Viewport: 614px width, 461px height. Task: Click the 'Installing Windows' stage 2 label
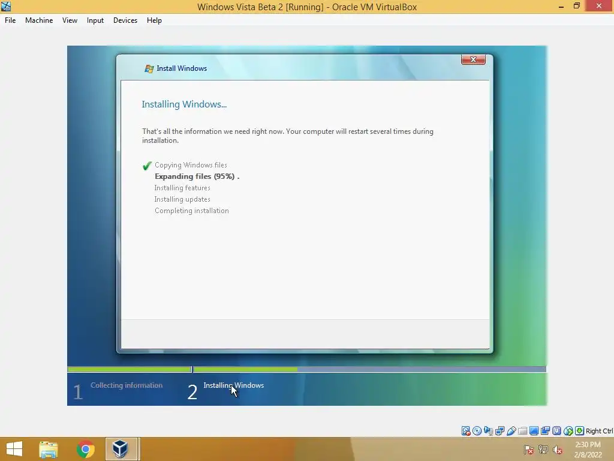(234, 385)
